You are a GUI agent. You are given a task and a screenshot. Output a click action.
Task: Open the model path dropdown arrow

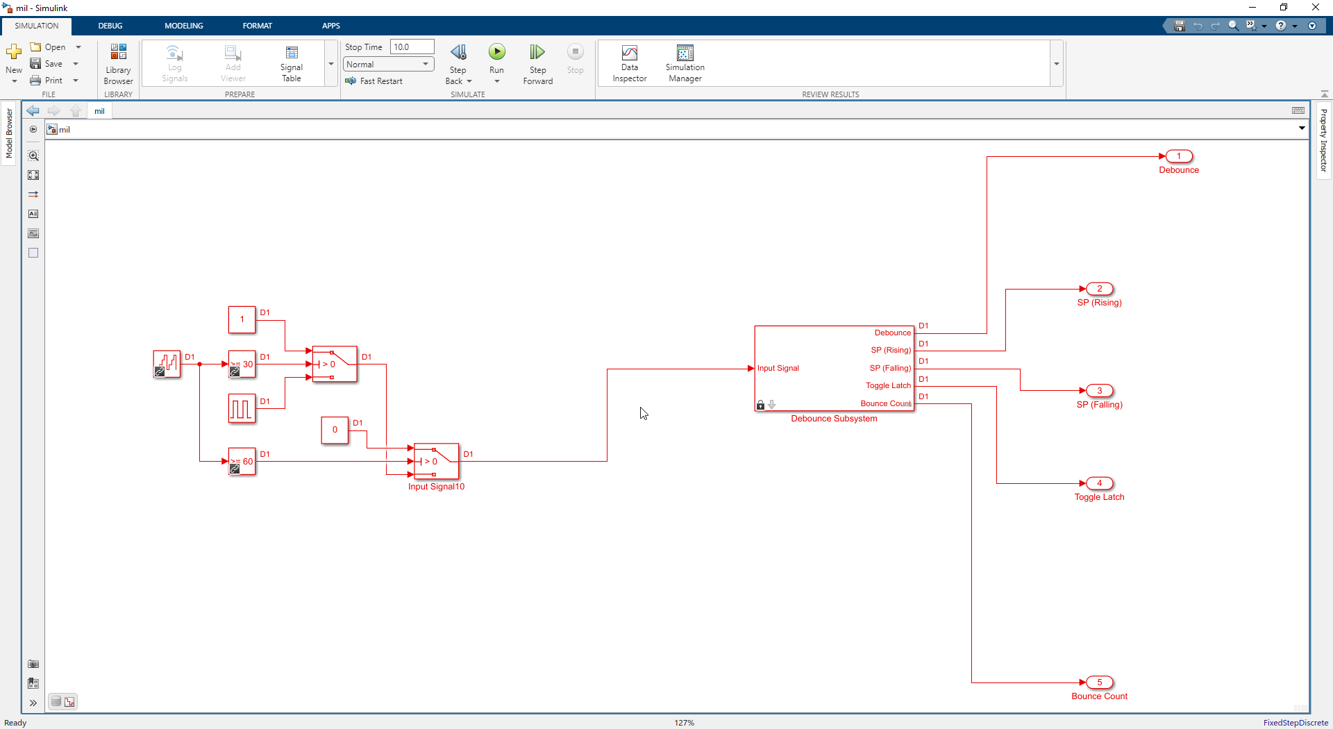pyautogui.click(x=1302, y=128)
